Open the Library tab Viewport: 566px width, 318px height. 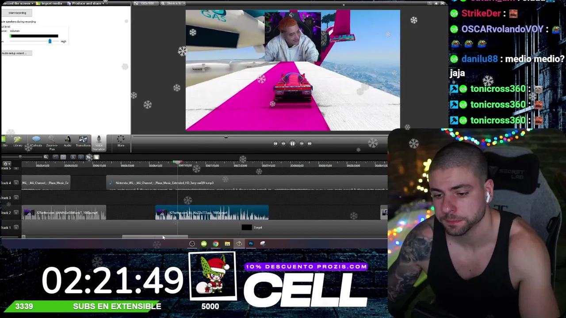pos(18,141)
